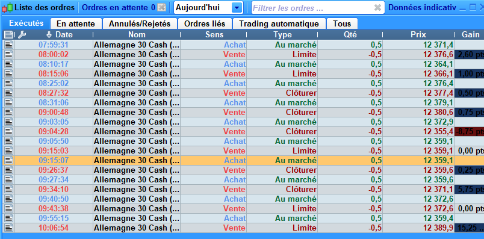Open details icon for the 09:26:37 order

click(9, 170)
